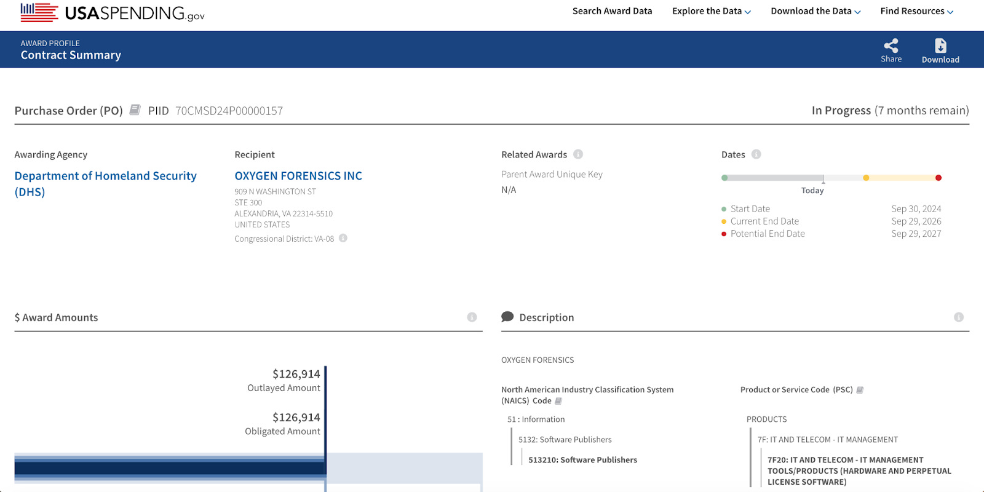This screenshot has width=984, height=492.
Task: Click the Description speech bubble icon
Action: pos(507,317)
